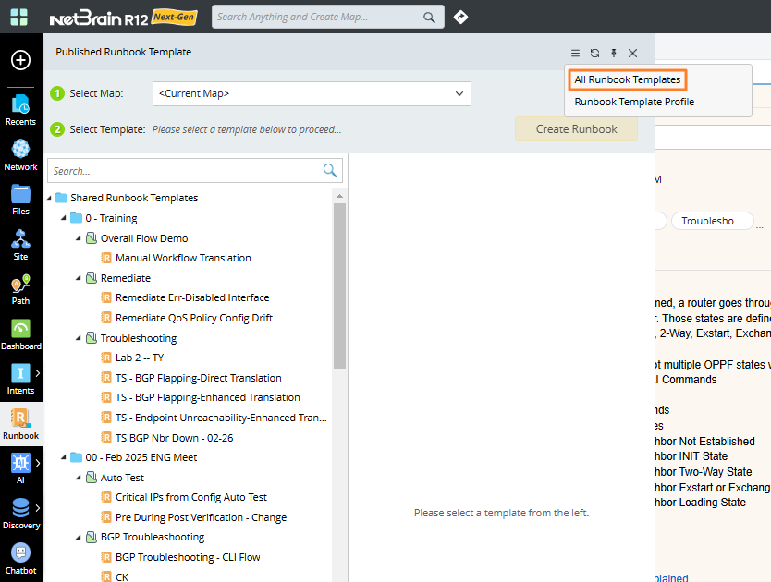771x582 pixels.
Task: Open the Network sidebar item
Action: [x=20, y=155]
